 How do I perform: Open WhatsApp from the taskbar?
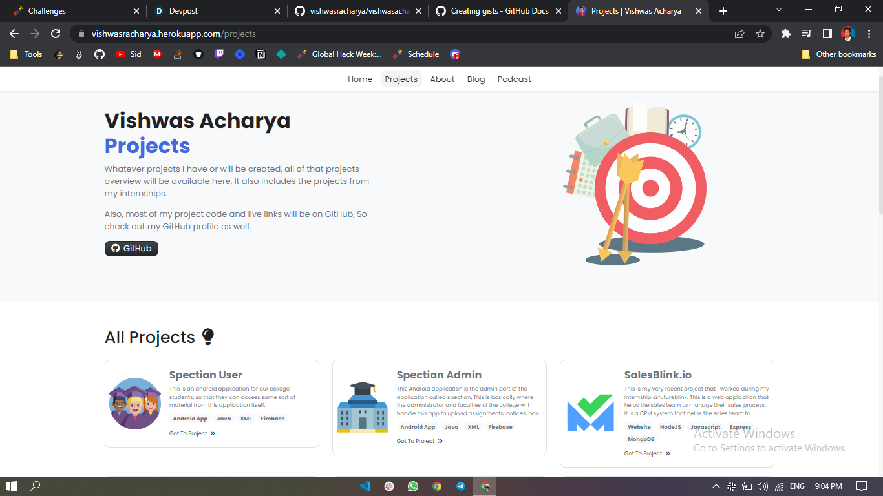[413, 486]
